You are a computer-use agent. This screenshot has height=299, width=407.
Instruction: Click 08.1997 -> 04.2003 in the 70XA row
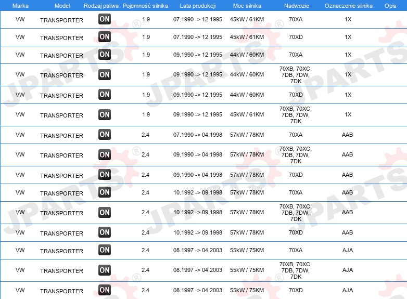click(198, 250)
